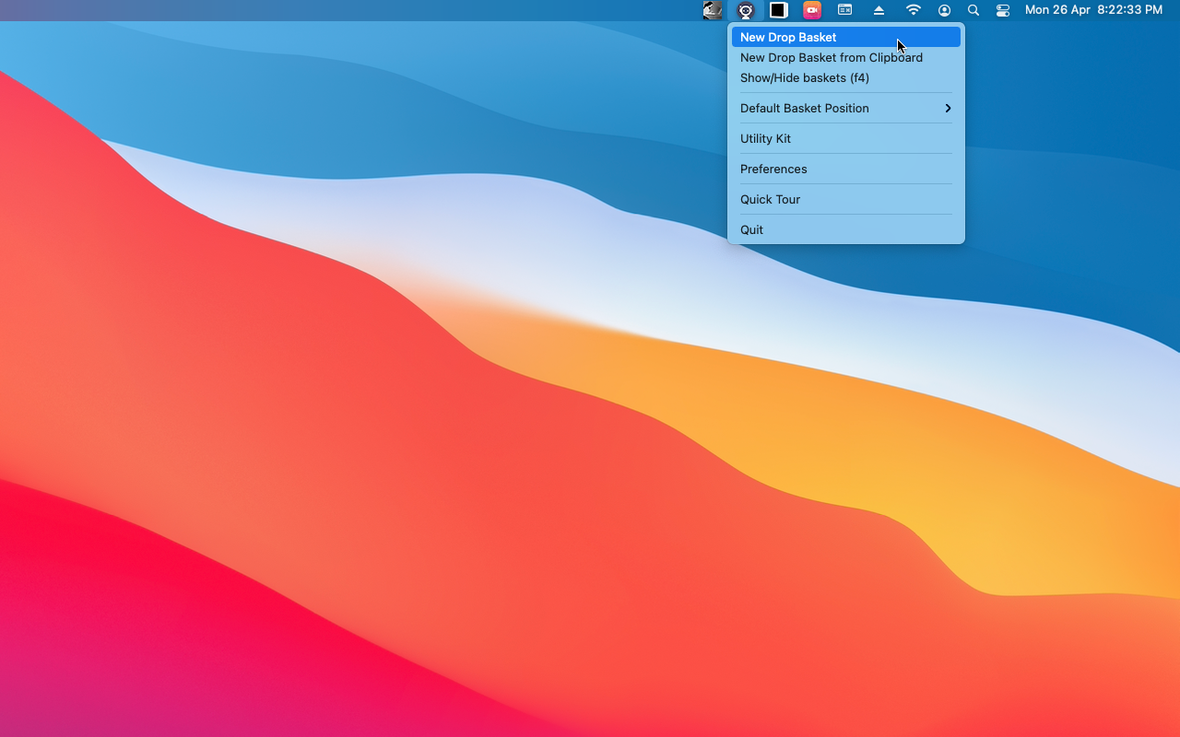Click the window-shaped icon beside the eject icon

844,10
